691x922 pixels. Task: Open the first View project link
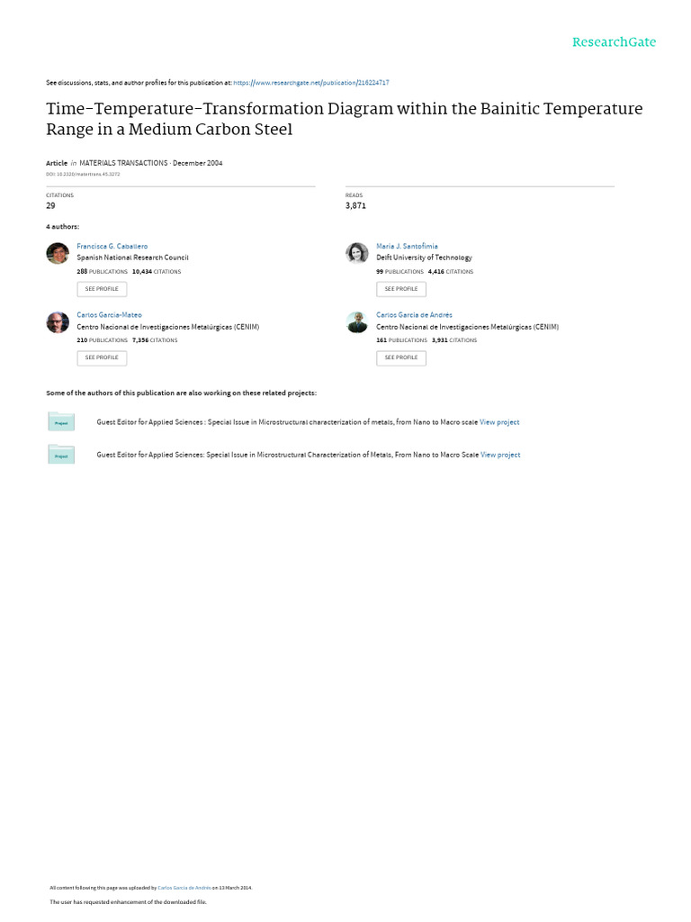click(499, 421)
